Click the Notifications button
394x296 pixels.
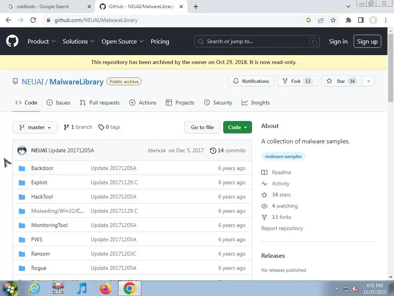(251, 81)
